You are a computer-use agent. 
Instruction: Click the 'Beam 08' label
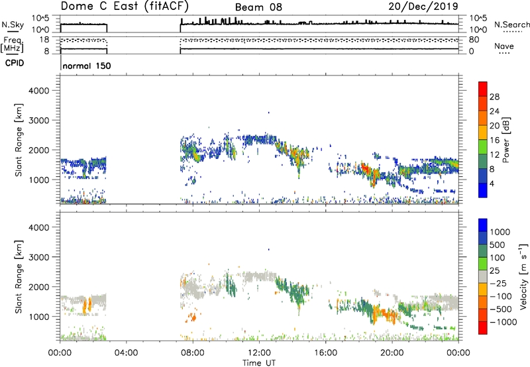point(258,7)
